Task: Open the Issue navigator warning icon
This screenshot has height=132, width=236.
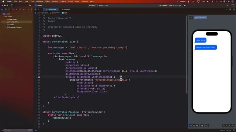Action: pyautogui.click(x=17, y=10)
